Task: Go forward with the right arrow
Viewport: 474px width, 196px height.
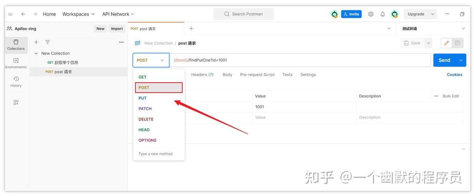Action: click(x=35, y=14)
